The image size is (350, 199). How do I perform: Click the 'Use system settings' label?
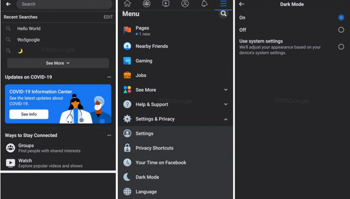coord(261,41)
